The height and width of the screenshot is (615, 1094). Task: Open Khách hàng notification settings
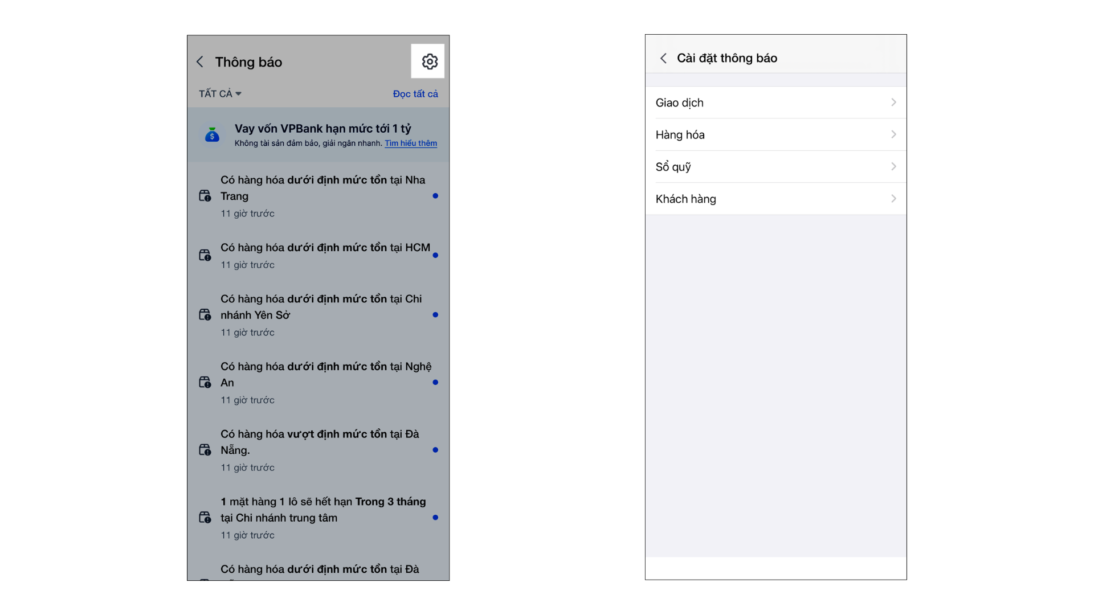point(775,199)
